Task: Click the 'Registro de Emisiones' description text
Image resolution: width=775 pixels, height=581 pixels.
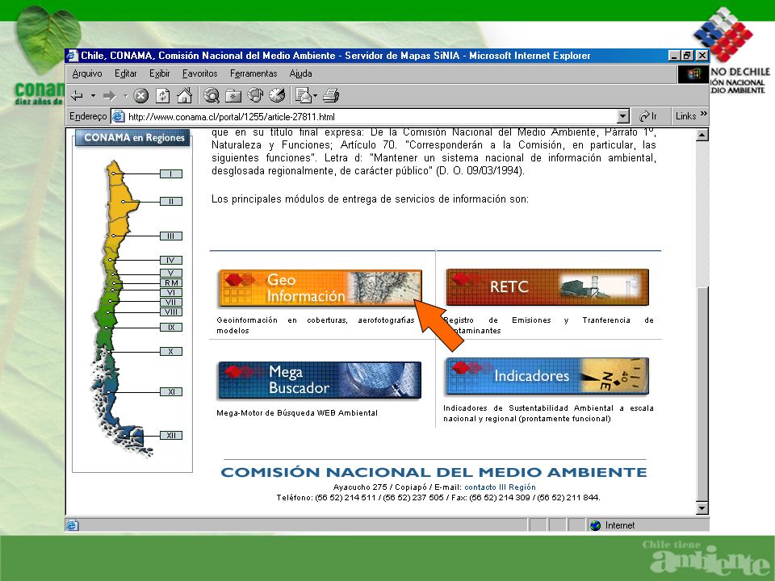Action: [x=549, y=325]
